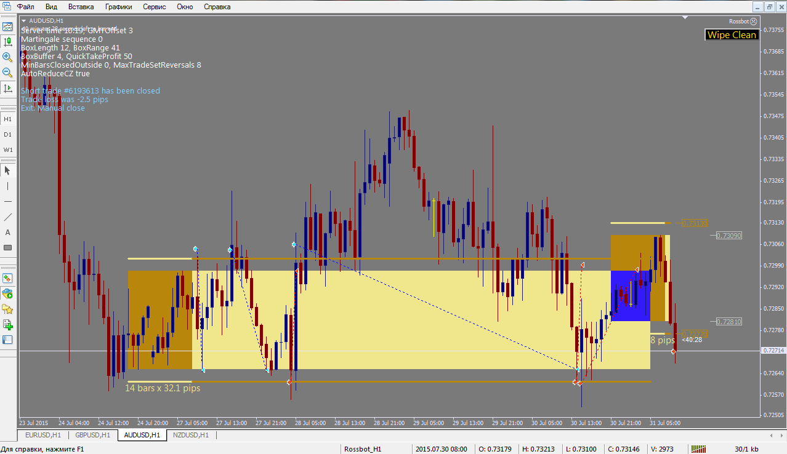The height and width of the screenshot is (454, 787).
Task: Click the MetaTrader application icon
Action: click(6, 7)
